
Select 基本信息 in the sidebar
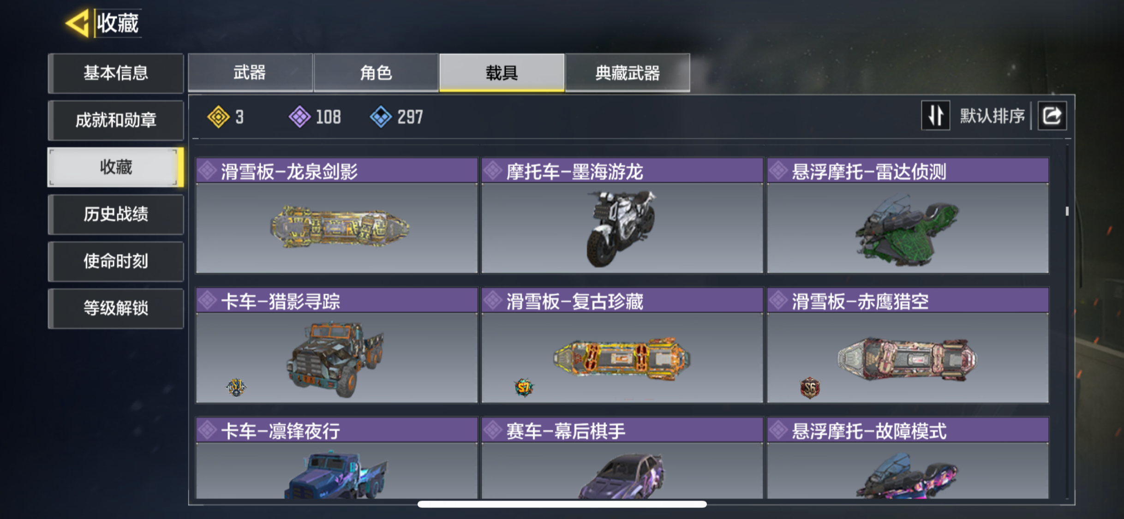point(116,73)
